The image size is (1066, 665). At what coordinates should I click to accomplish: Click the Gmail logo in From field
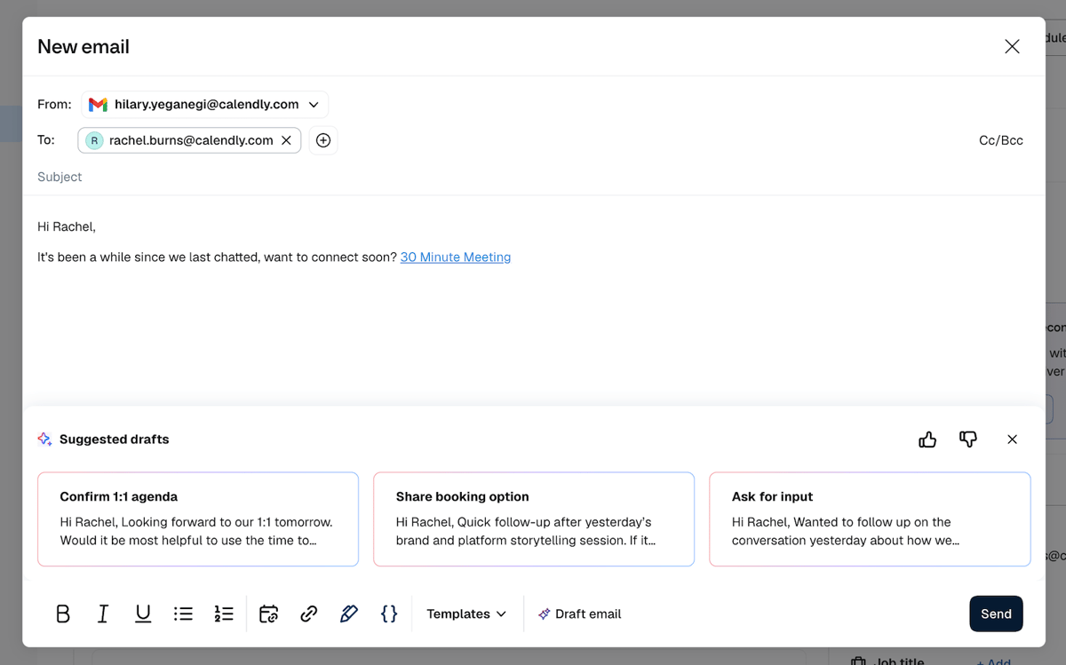[98, 105]
